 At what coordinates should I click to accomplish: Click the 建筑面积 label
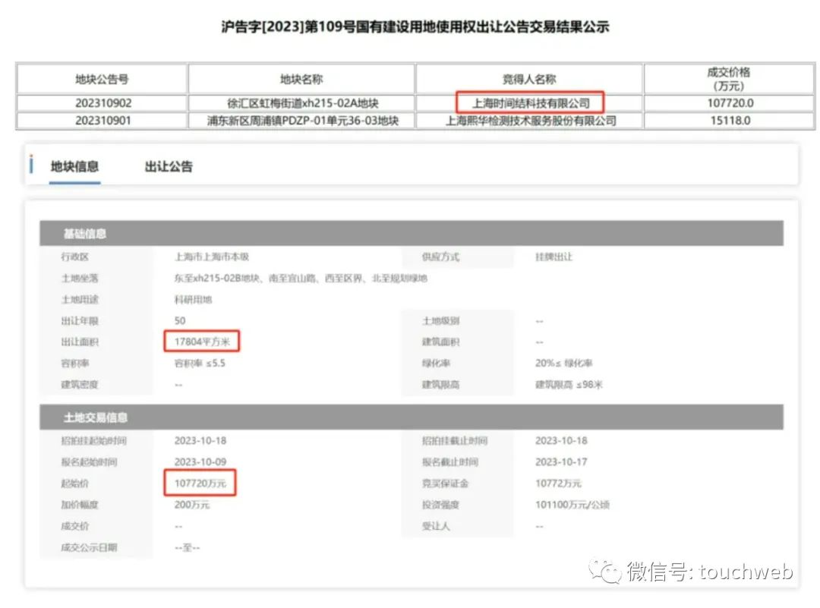[440, 342]
